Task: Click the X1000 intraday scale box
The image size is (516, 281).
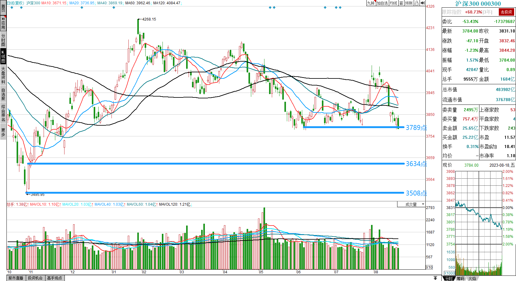Action: 449,273
